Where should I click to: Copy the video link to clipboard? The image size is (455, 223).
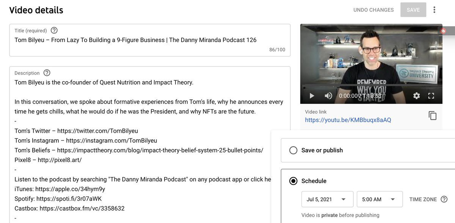pyautogui.click(x=433, y=116)
